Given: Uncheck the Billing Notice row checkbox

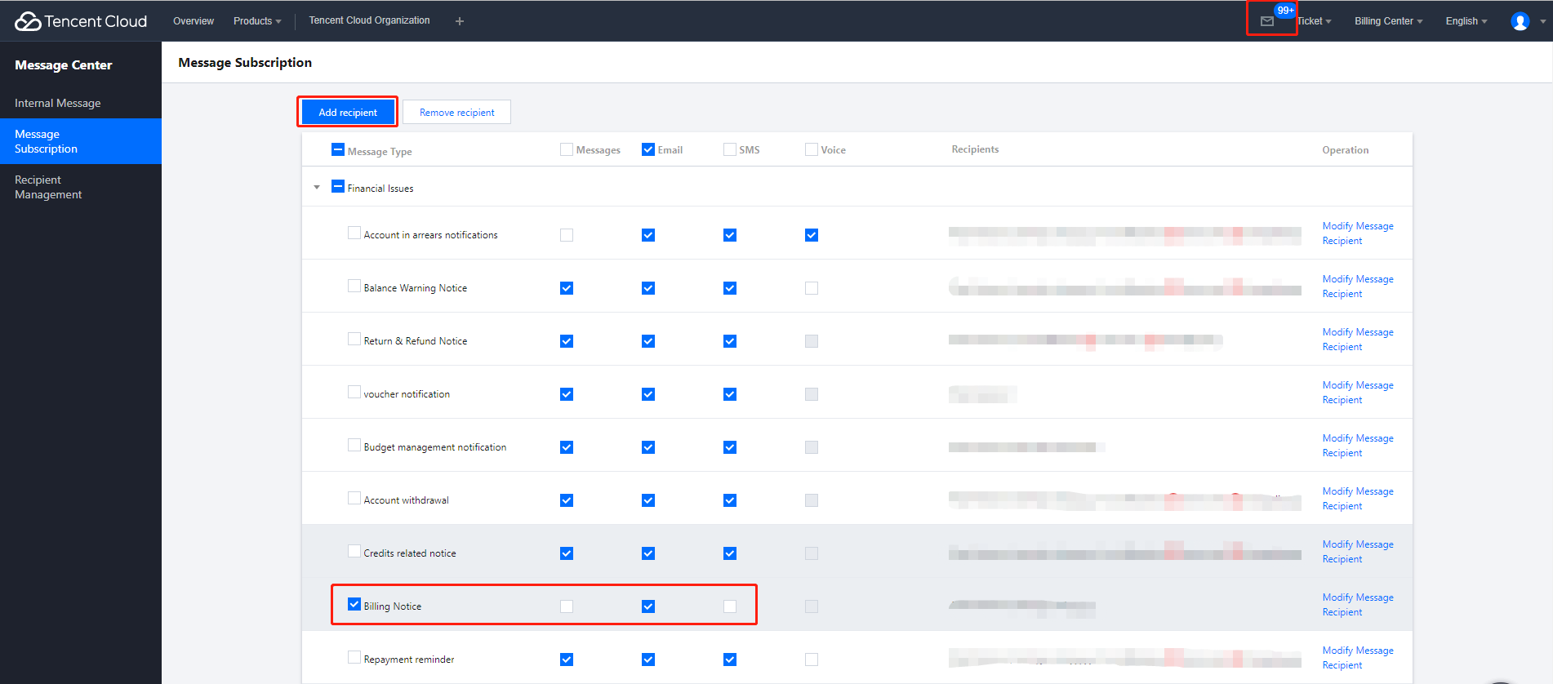Looking at the screenshot, I should click(354, 605).
